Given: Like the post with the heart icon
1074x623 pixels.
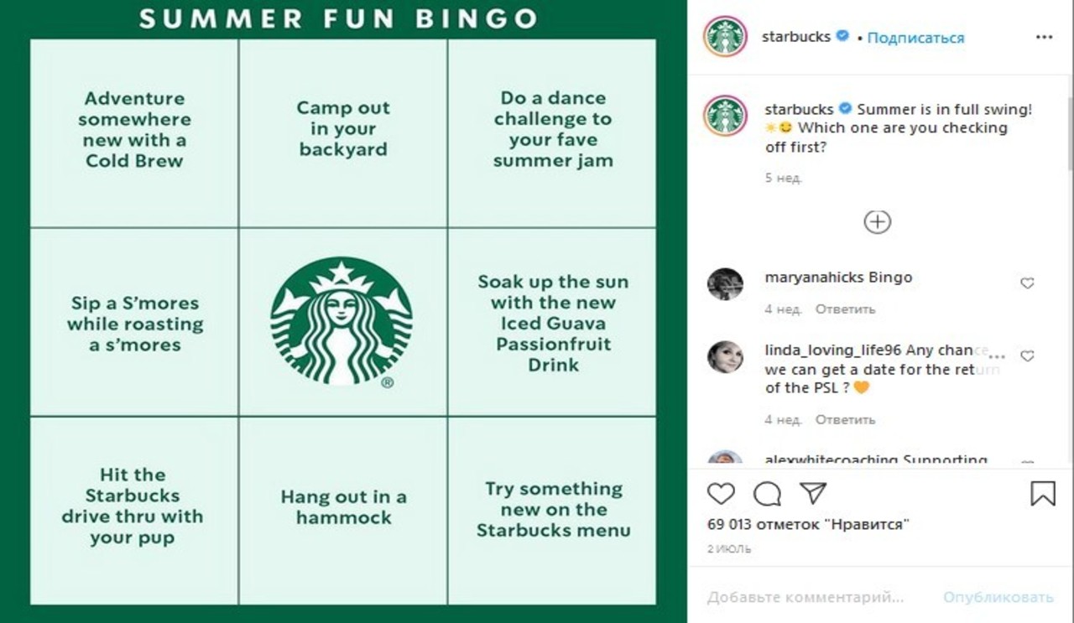Looking at the screenshot, I should click(x=721, y=493).
